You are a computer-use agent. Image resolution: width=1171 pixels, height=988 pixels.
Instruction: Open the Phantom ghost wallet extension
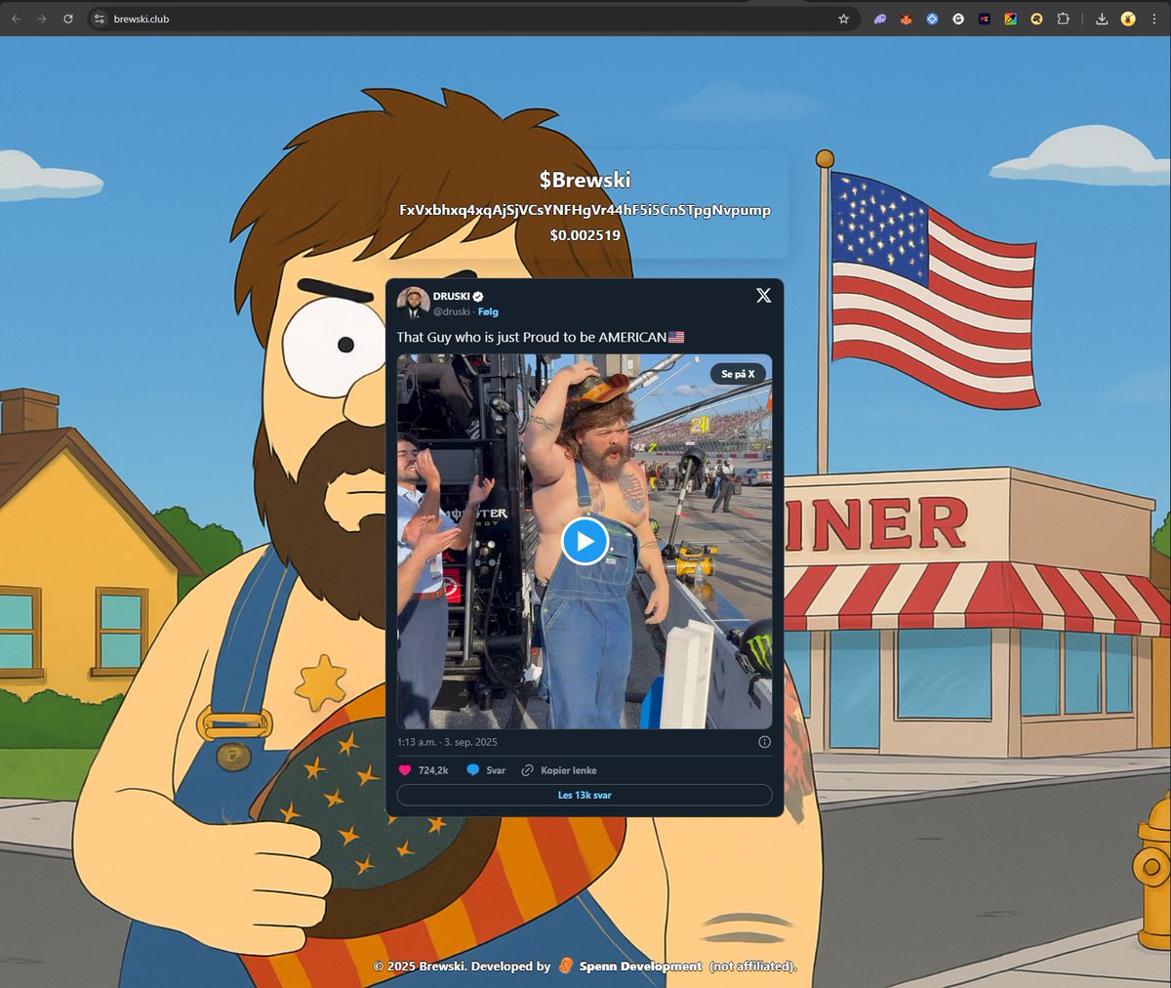[880, 19]
